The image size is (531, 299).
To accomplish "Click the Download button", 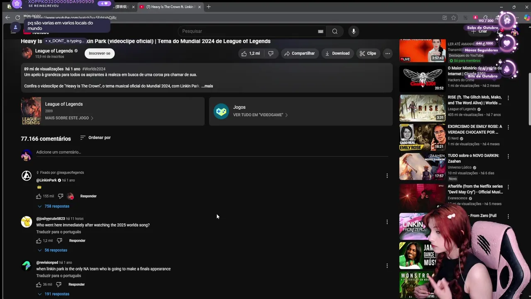I will [337, 53].
